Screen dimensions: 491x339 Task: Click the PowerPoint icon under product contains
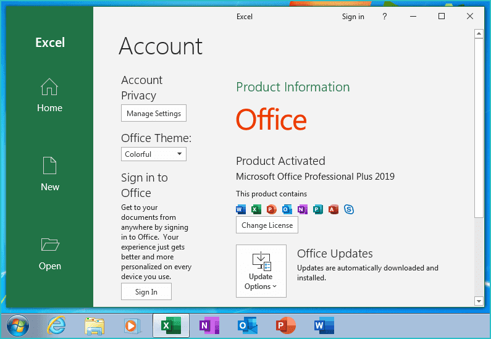pos(272,209)
